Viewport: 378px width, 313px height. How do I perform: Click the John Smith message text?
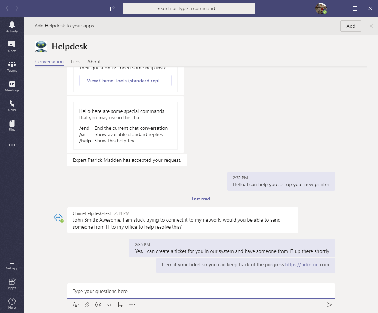click(177, 224)
